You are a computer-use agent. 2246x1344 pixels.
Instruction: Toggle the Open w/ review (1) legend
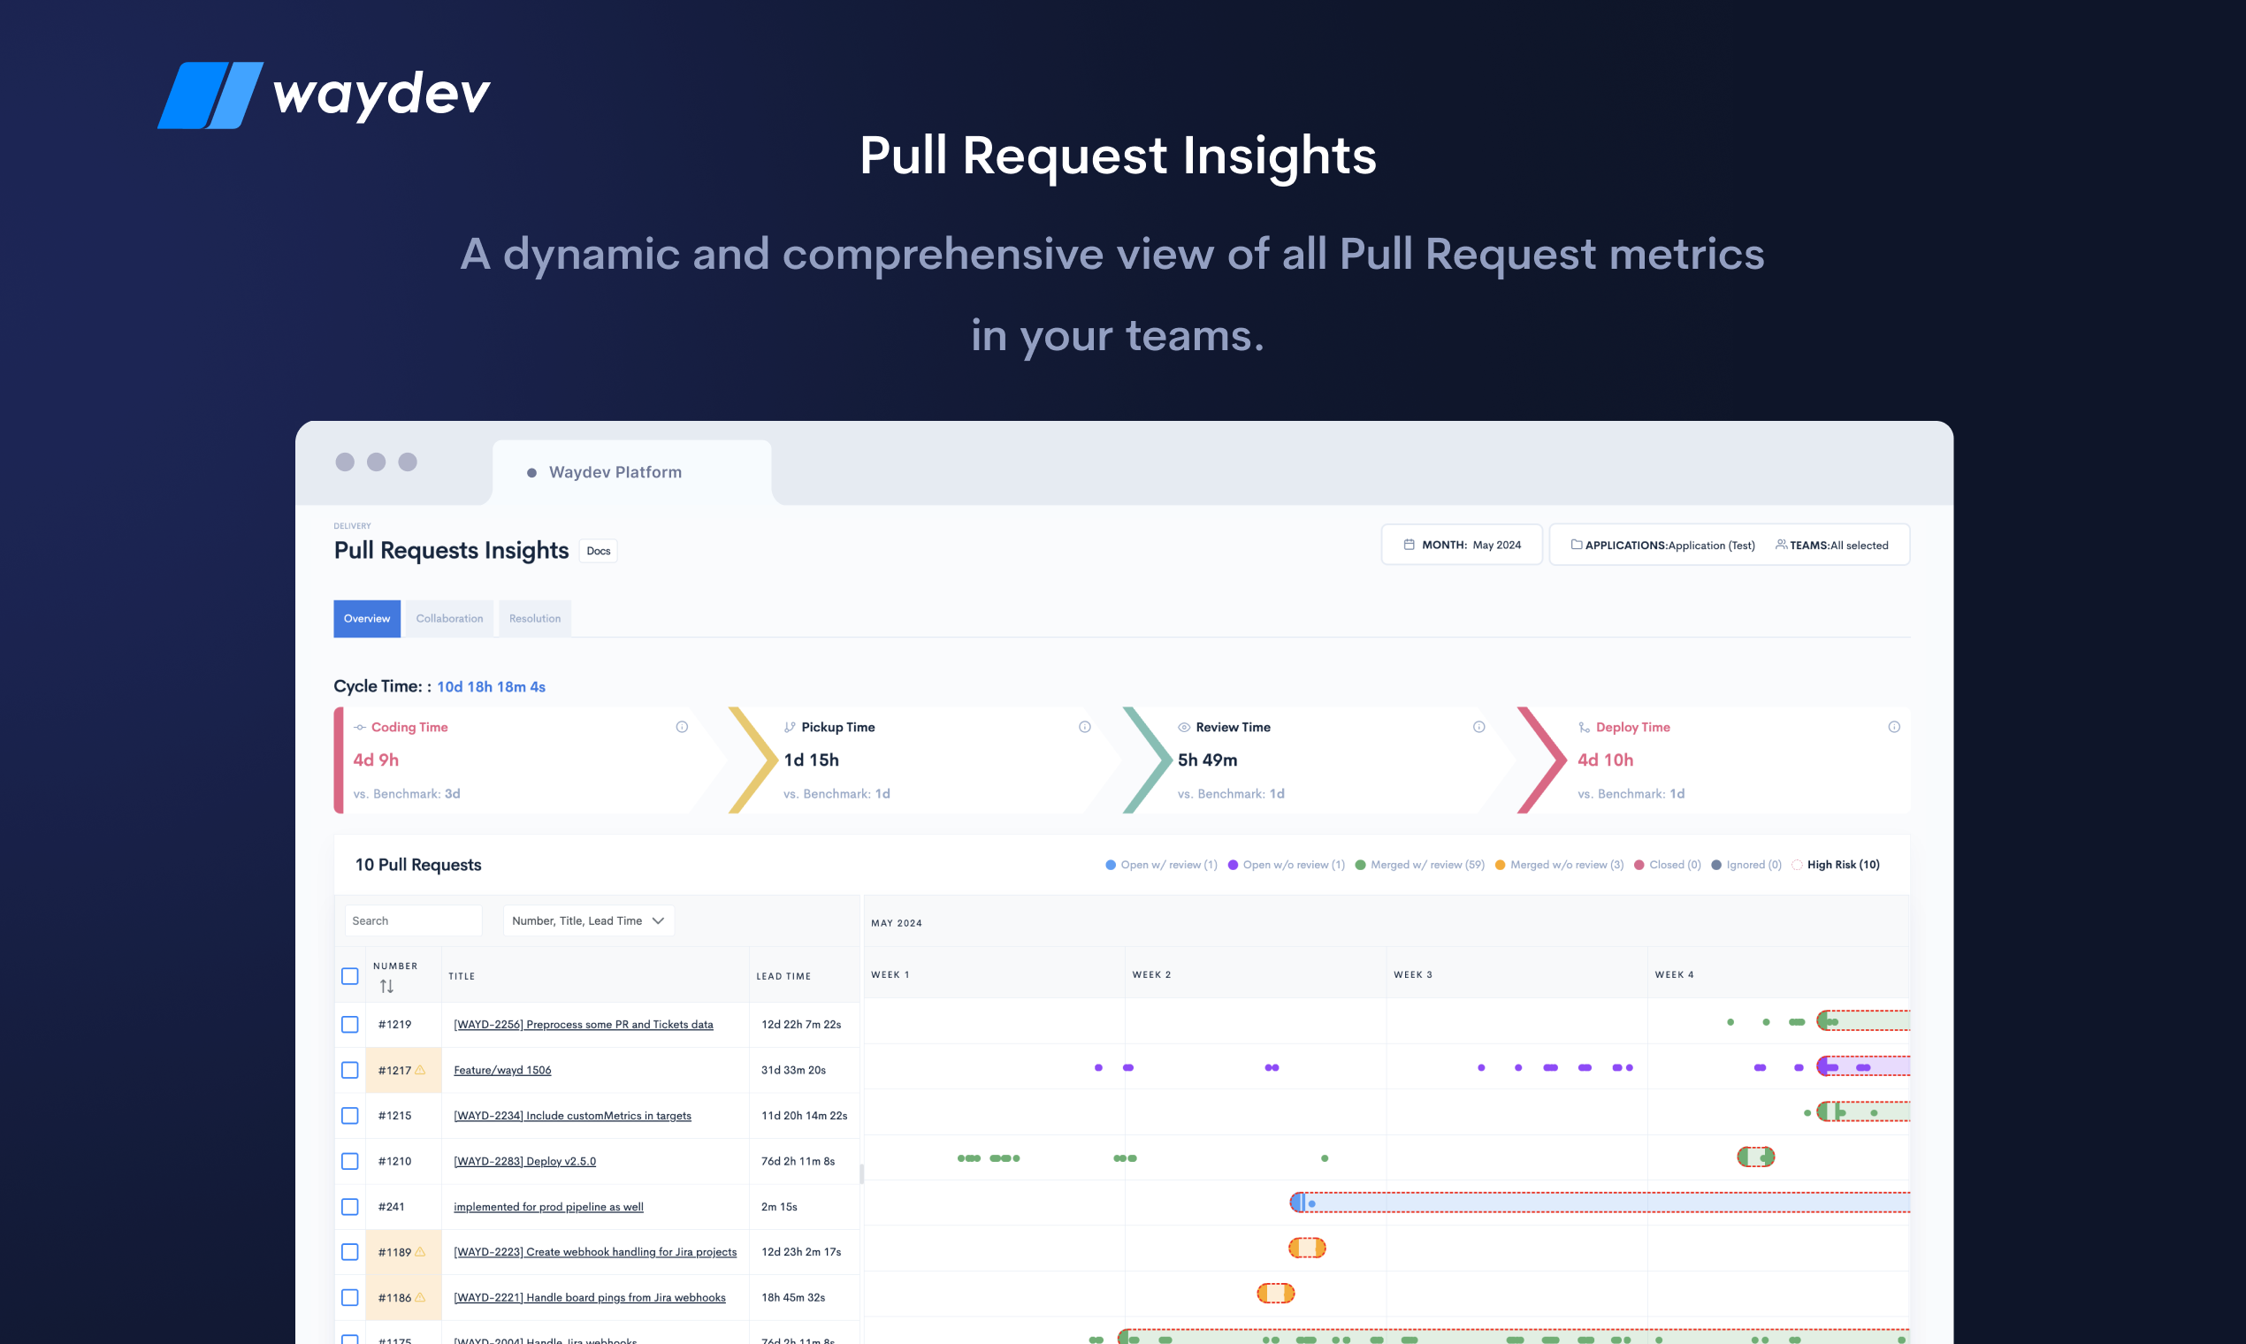(x=1161, y=865)
